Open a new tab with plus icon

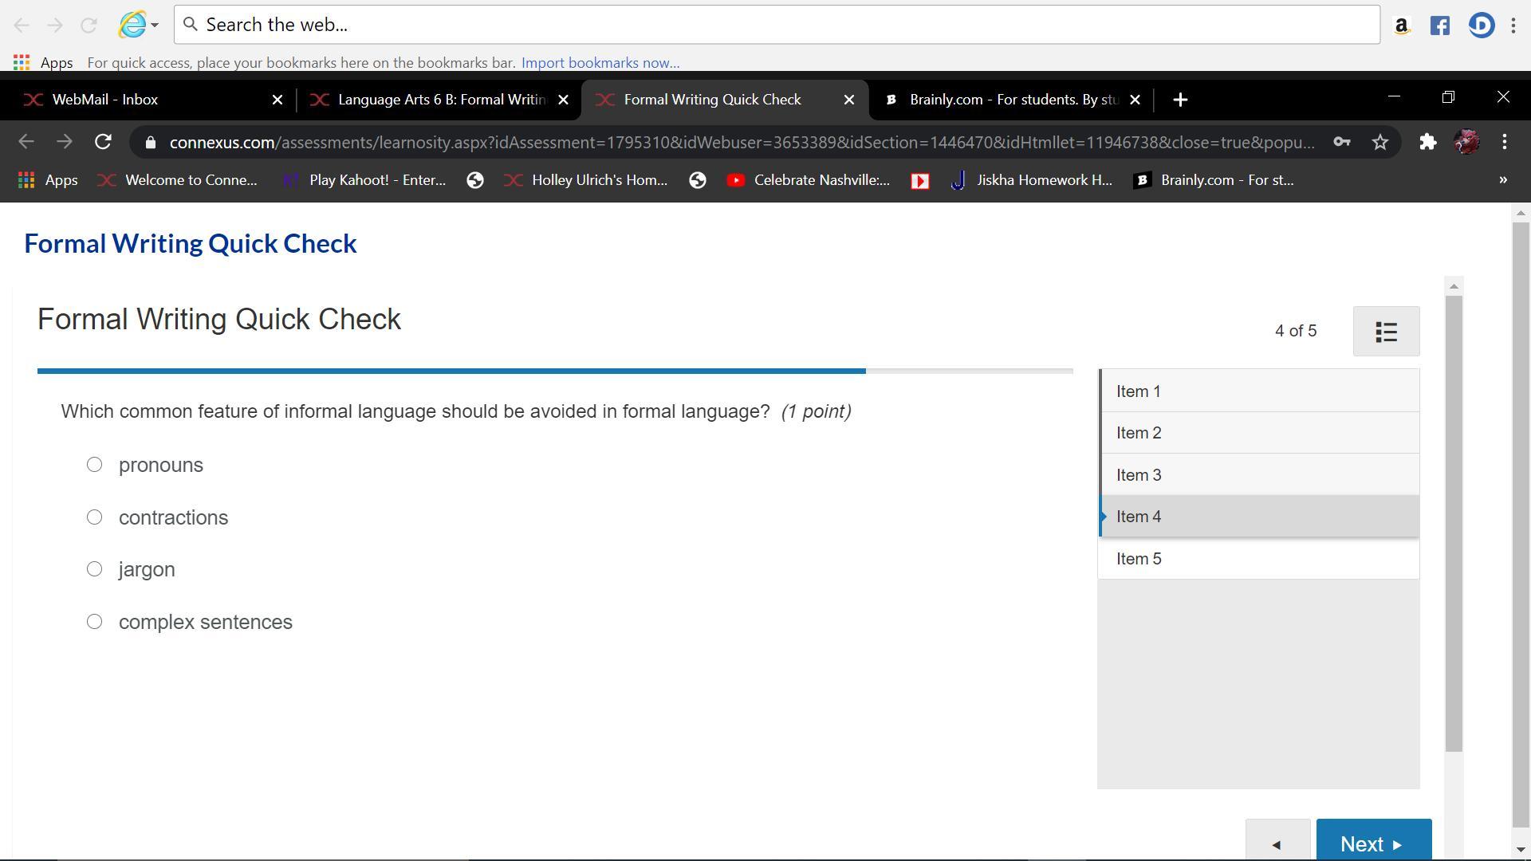coord(1180,100)
